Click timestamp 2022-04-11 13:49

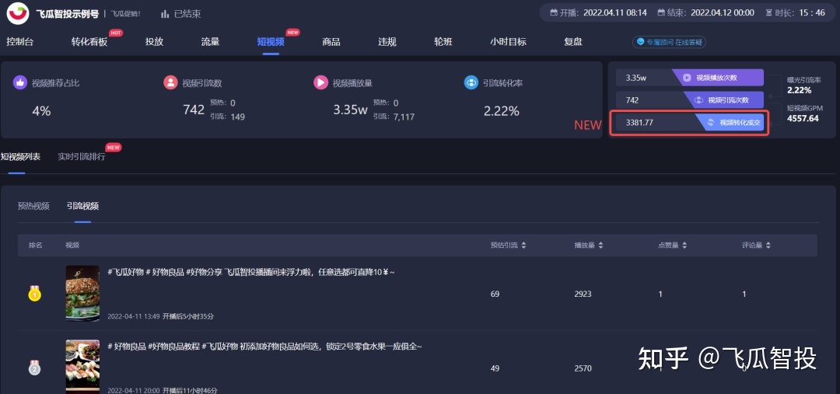[134, 316]
